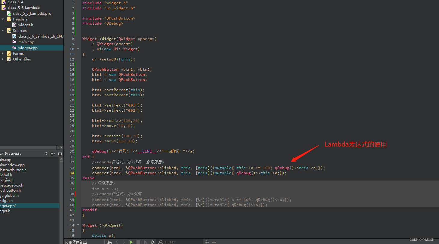Click the zoom out minus icon in output pane
439x244 pixels.
point(214,242)
